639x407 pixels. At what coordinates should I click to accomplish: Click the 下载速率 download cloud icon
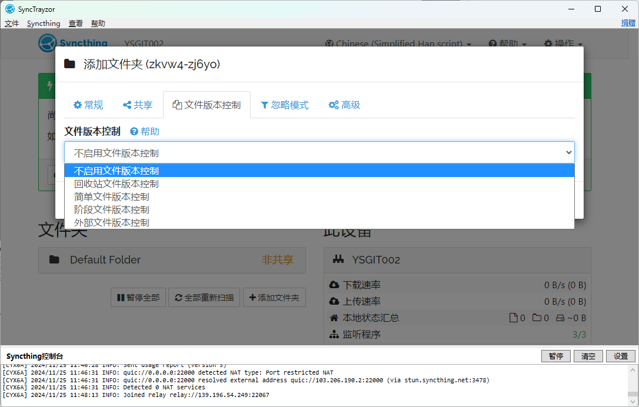(334, 285)
